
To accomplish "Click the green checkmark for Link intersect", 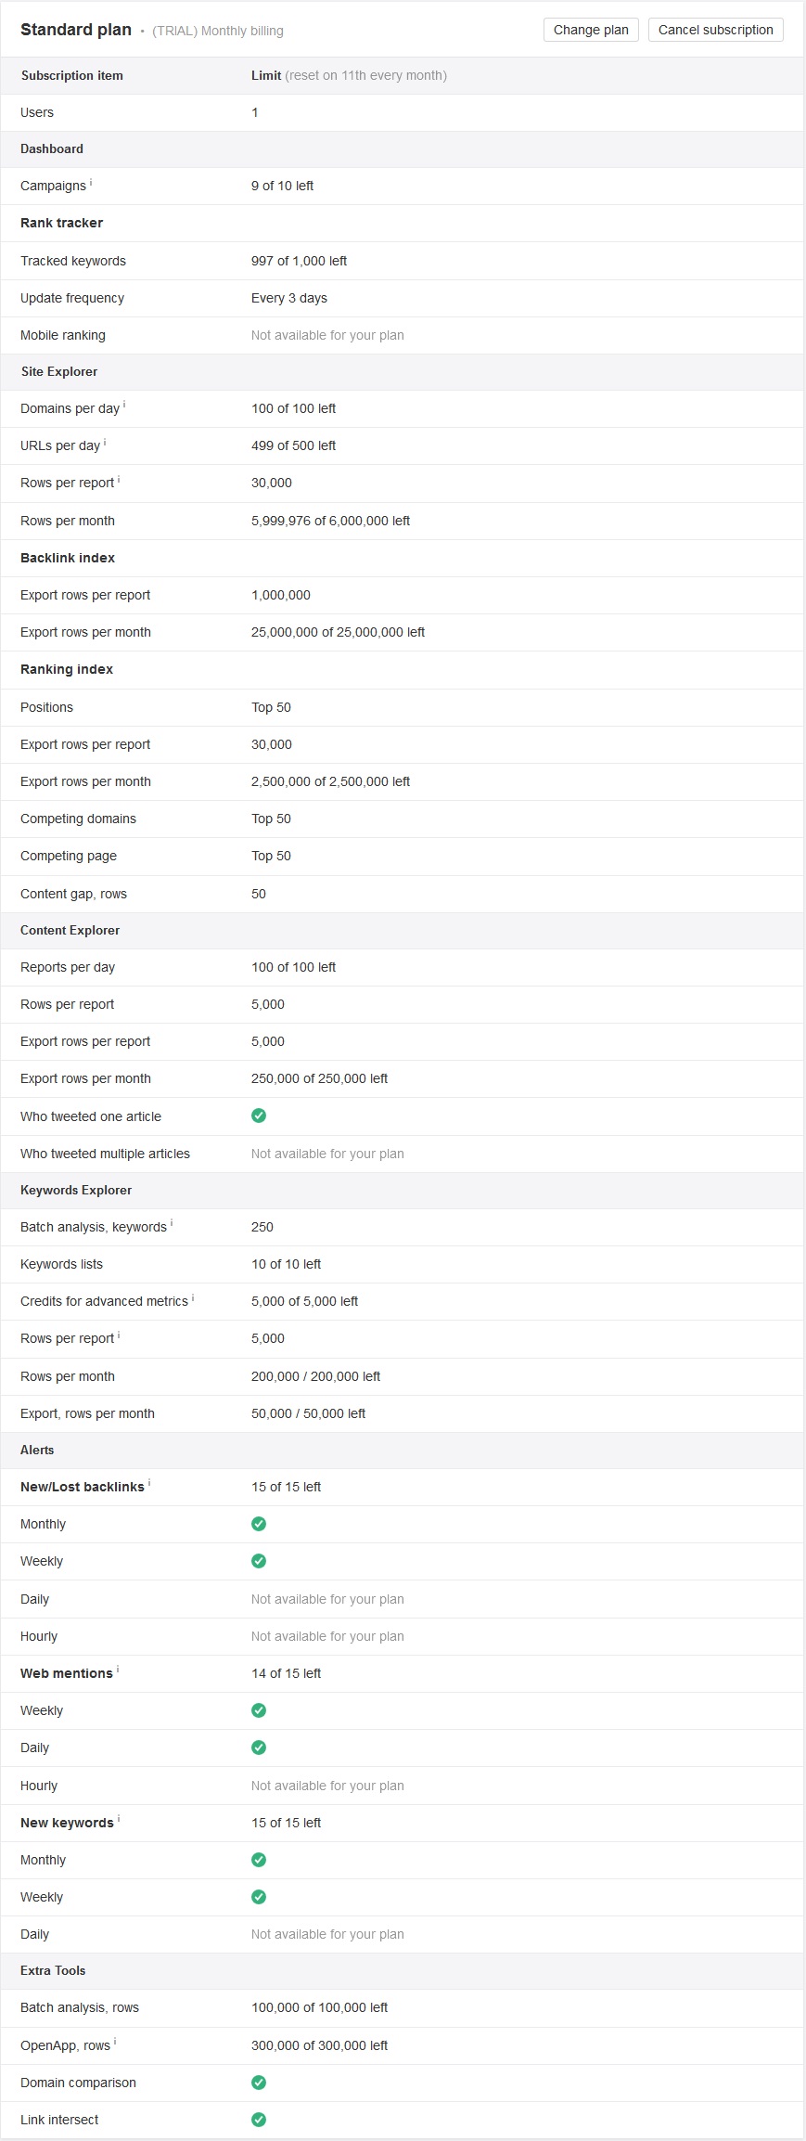I will [x=259, y=2120].
